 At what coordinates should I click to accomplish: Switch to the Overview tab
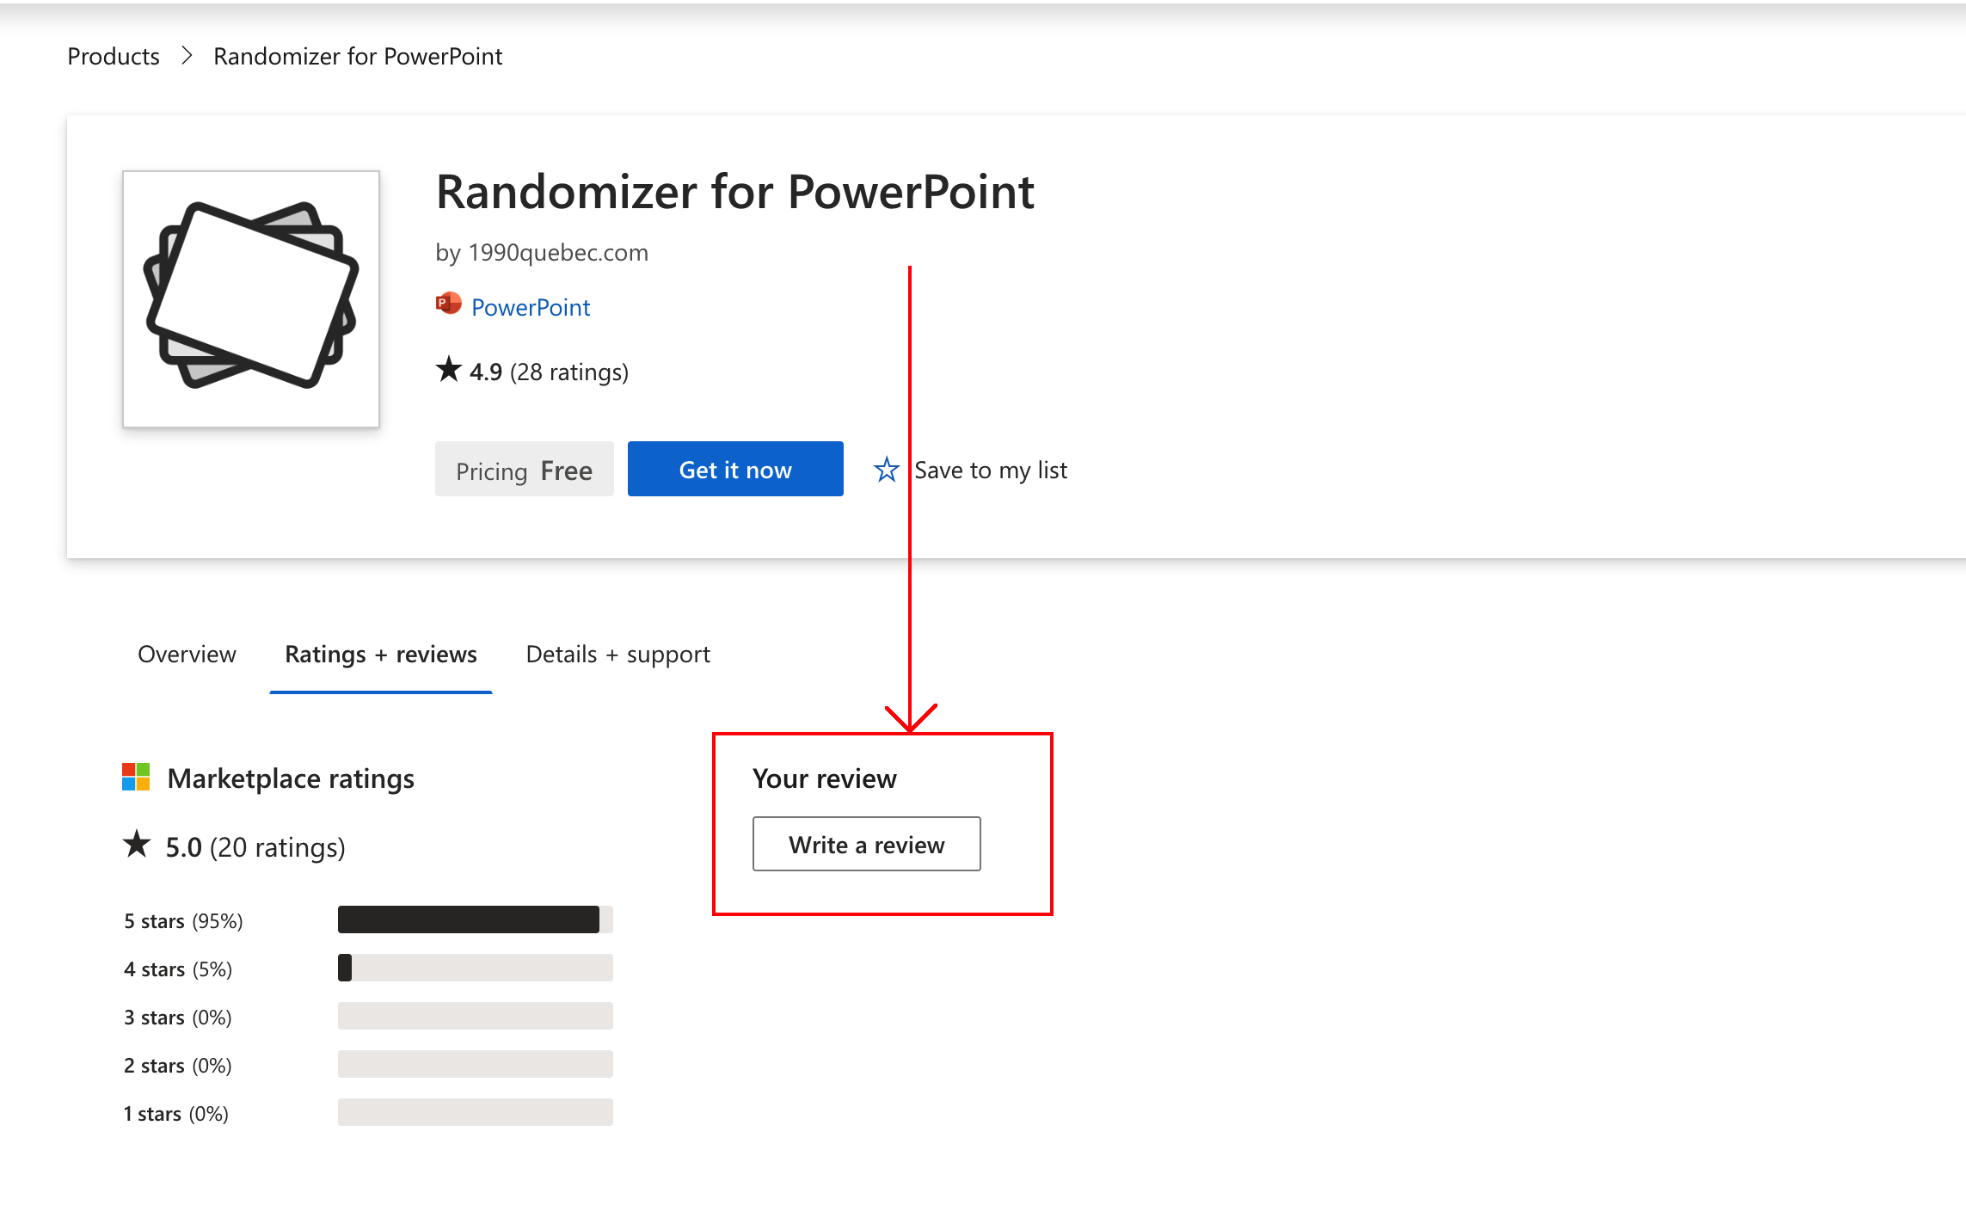point(187,655)
